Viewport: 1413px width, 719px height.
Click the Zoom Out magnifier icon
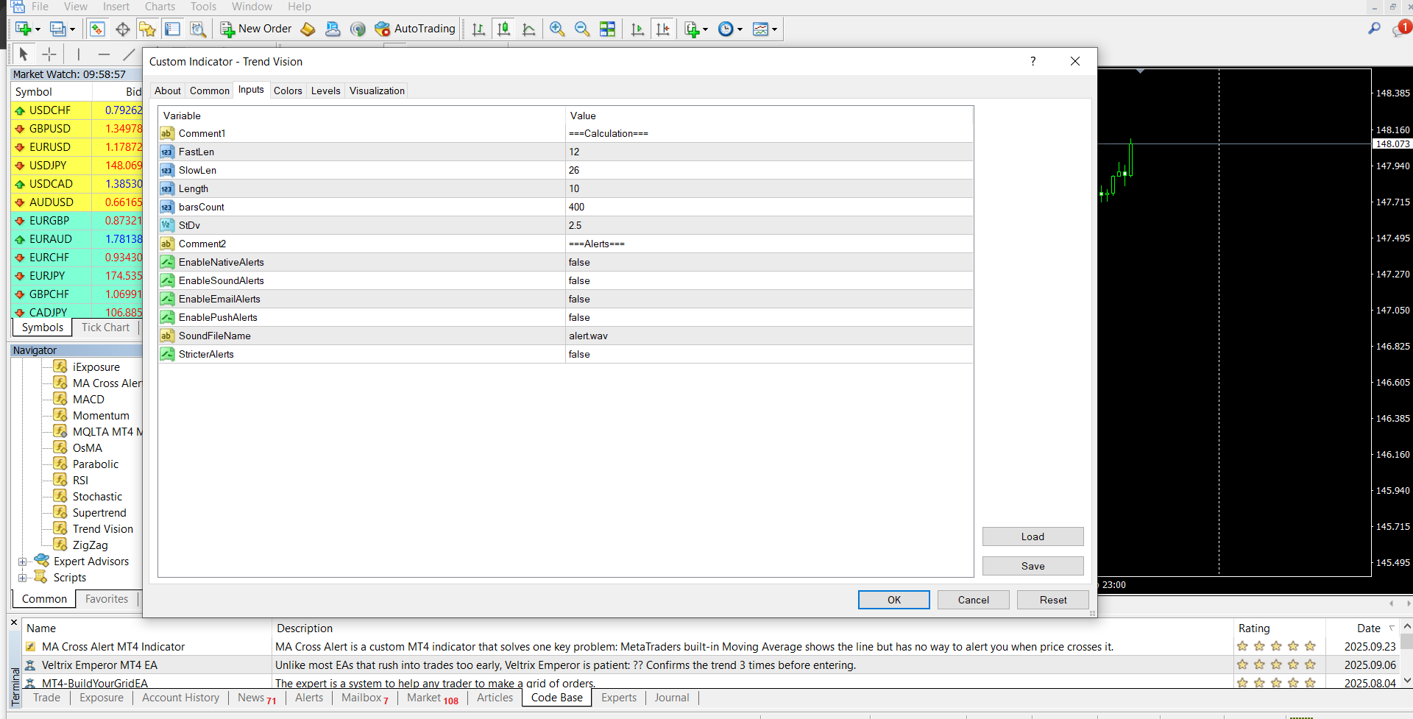582,29
